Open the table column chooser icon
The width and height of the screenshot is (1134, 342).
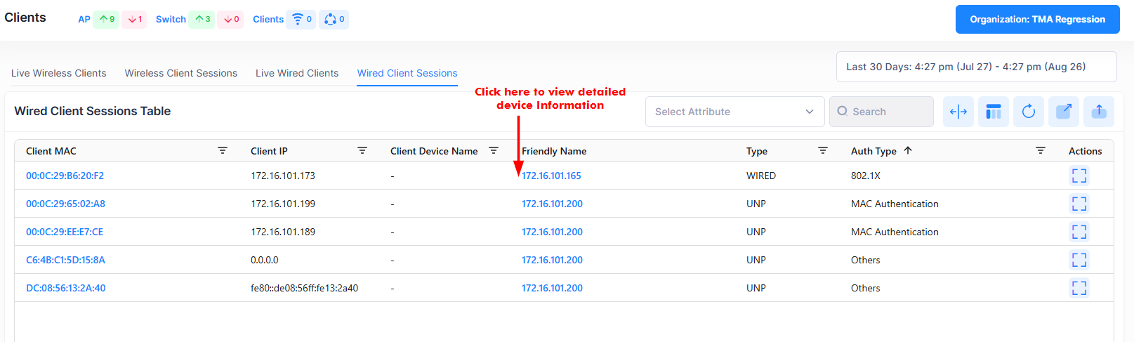click(993, 112)
